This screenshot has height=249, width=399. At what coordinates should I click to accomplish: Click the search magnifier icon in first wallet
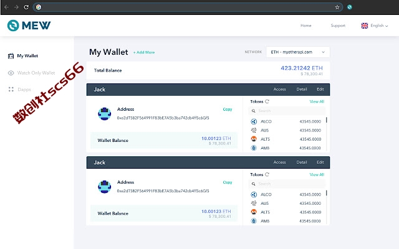[x=254, y=111]
